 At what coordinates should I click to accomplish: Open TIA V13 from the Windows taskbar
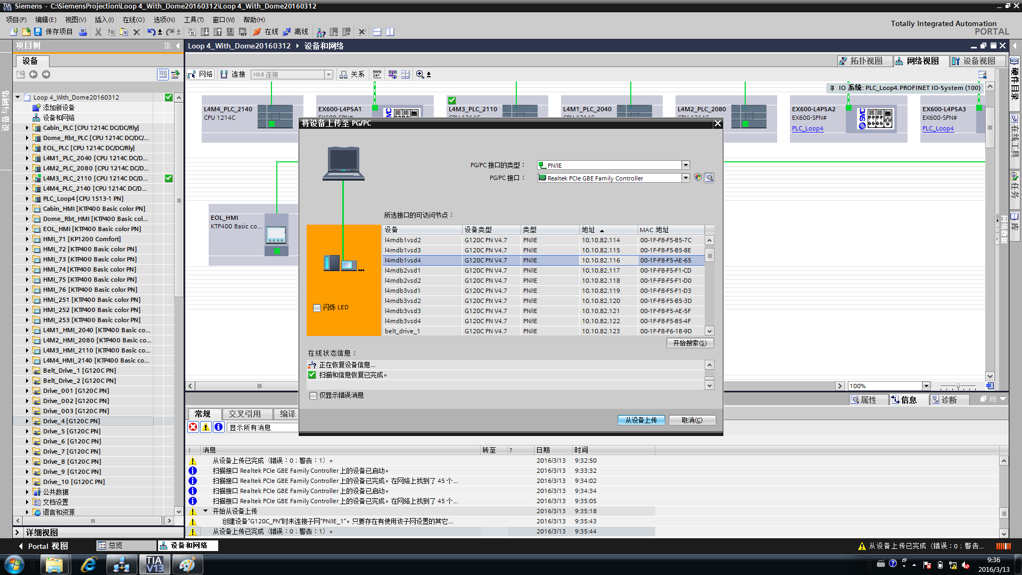[x=154, y=564]
